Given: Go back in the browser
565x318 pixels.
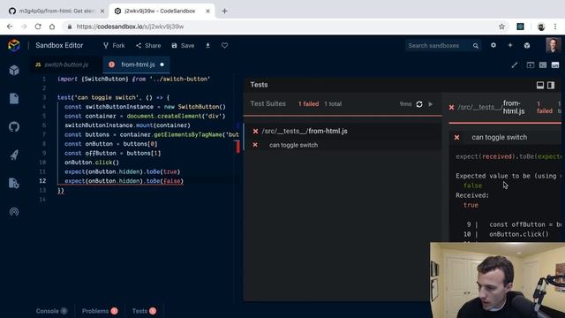Looking at the screenshot, I should point(10,26).
